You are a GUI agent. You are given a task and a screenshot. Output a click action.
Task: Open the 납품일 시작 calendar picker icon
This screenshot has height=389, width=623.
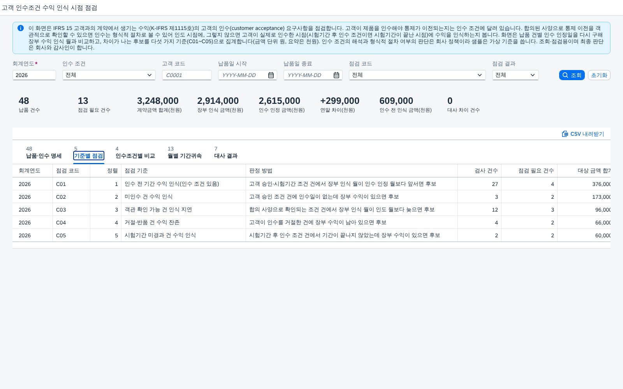click(x=271, y=75)
